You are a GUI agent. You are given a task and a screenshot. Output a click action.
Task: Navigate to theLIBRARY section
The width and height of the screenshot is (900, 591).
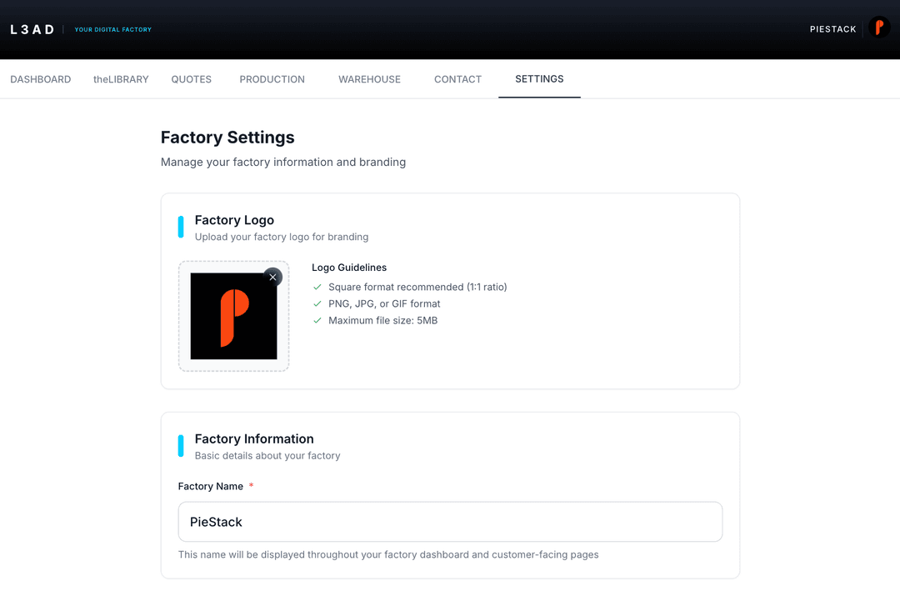click(x=120, y=79)
